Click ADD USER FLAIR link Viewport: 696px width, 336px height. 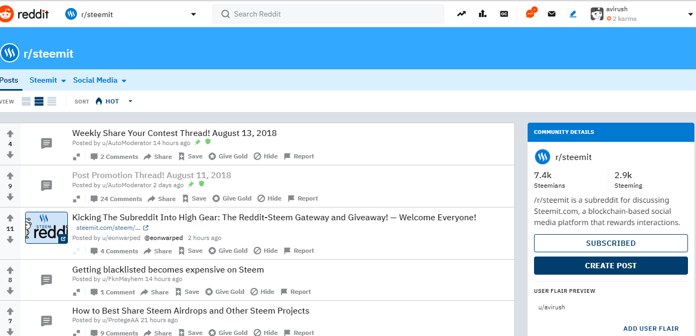(651, 329)
